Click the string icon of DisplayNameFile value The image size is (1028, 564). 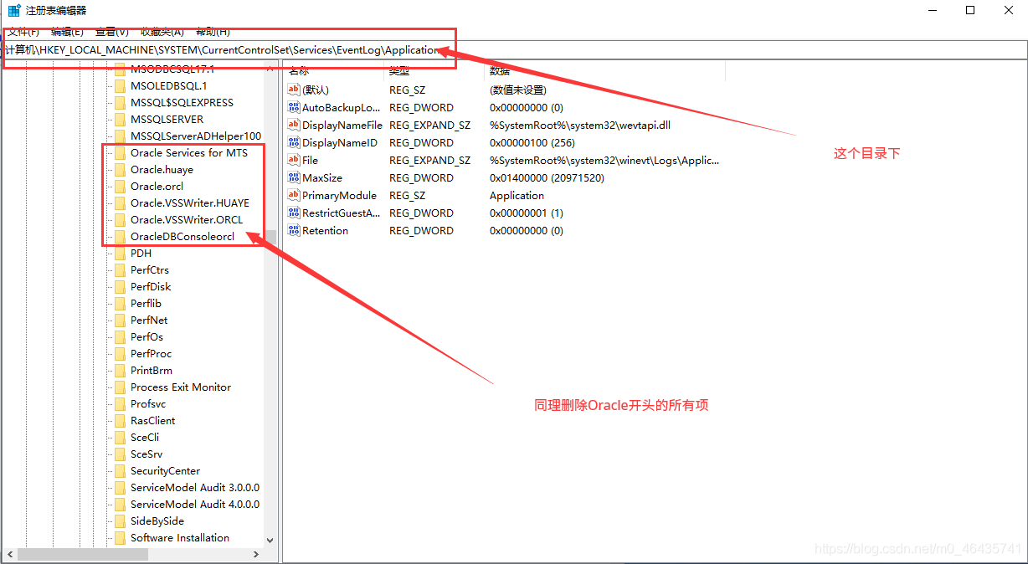coord(293,125)
